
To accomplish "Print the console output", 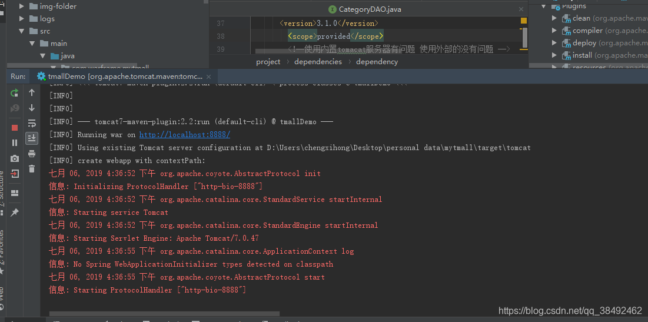I will [32, 154].
